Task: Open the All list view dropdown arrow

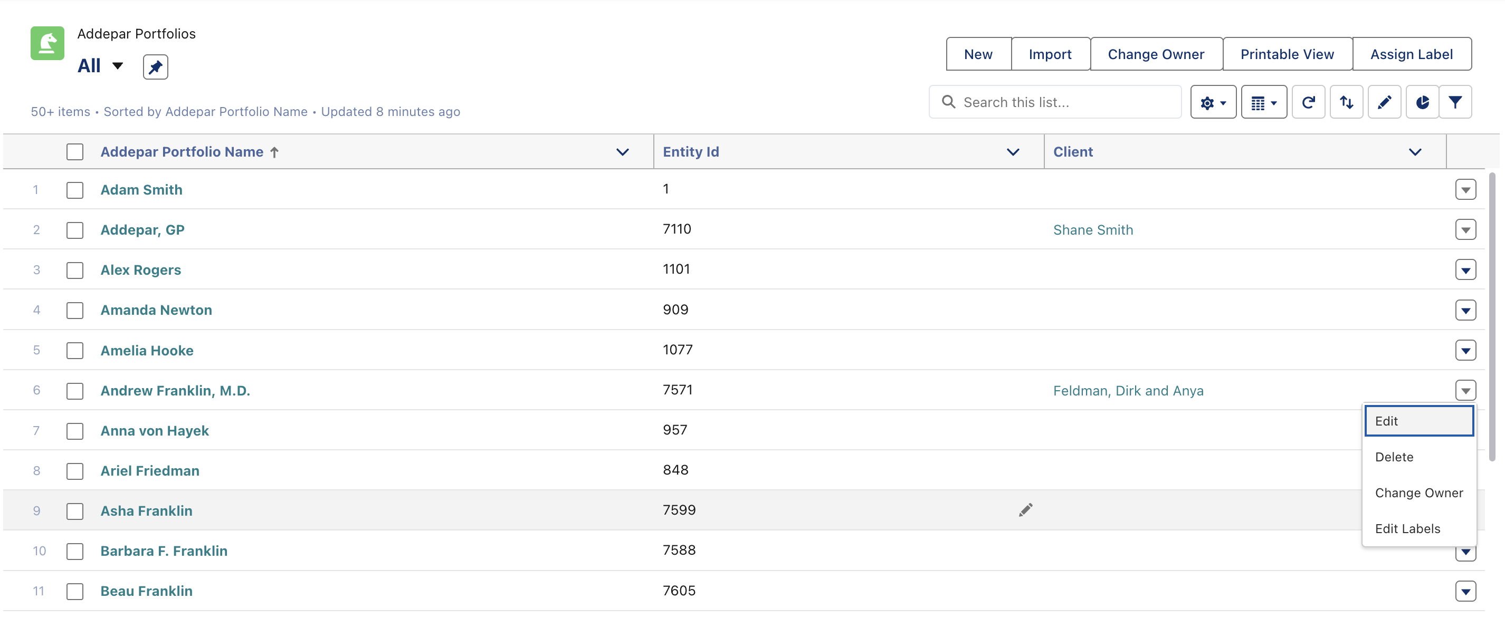Action: click(118, 66)
